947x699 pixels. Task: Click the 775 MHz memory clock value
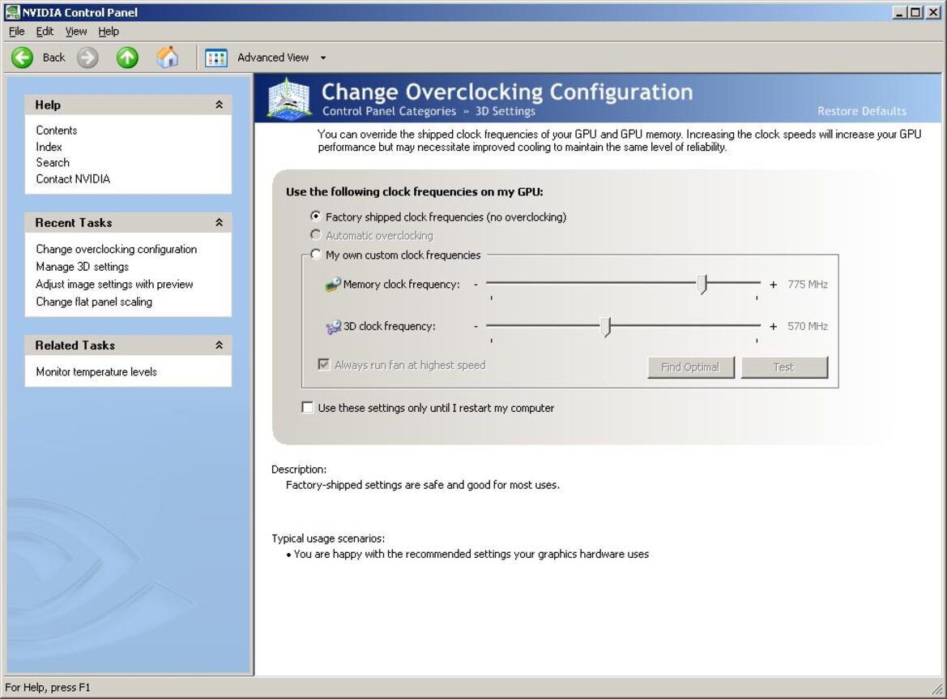[808, 284]
